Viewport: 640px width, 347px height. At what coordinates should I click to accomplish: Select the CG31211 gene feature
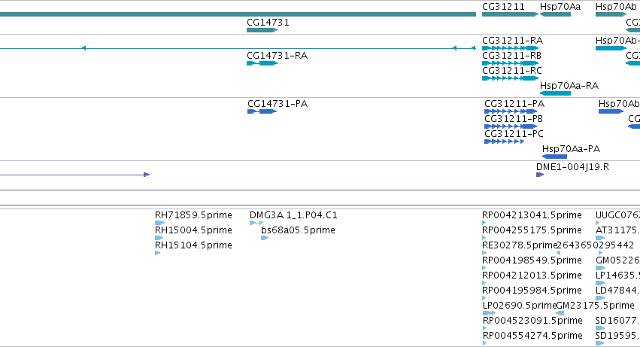(510, 14)
